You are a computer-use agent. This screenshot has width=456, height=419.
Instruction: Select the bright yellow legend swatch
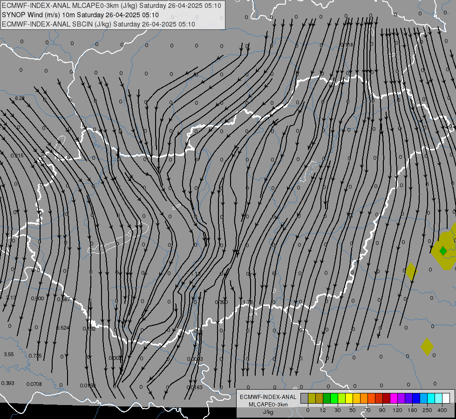pyautogui.click(x=349, y=398)
